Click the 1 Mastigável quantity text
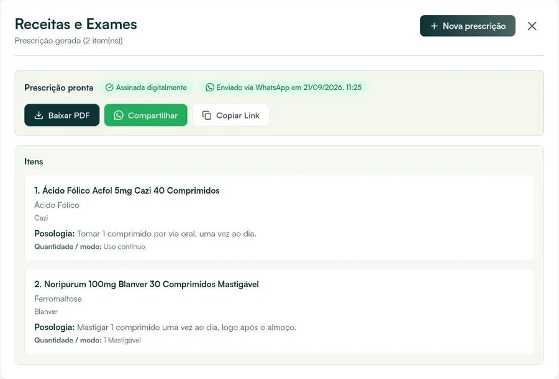The width and height of the screenshot is (559, 379). [x=122, y=340]
